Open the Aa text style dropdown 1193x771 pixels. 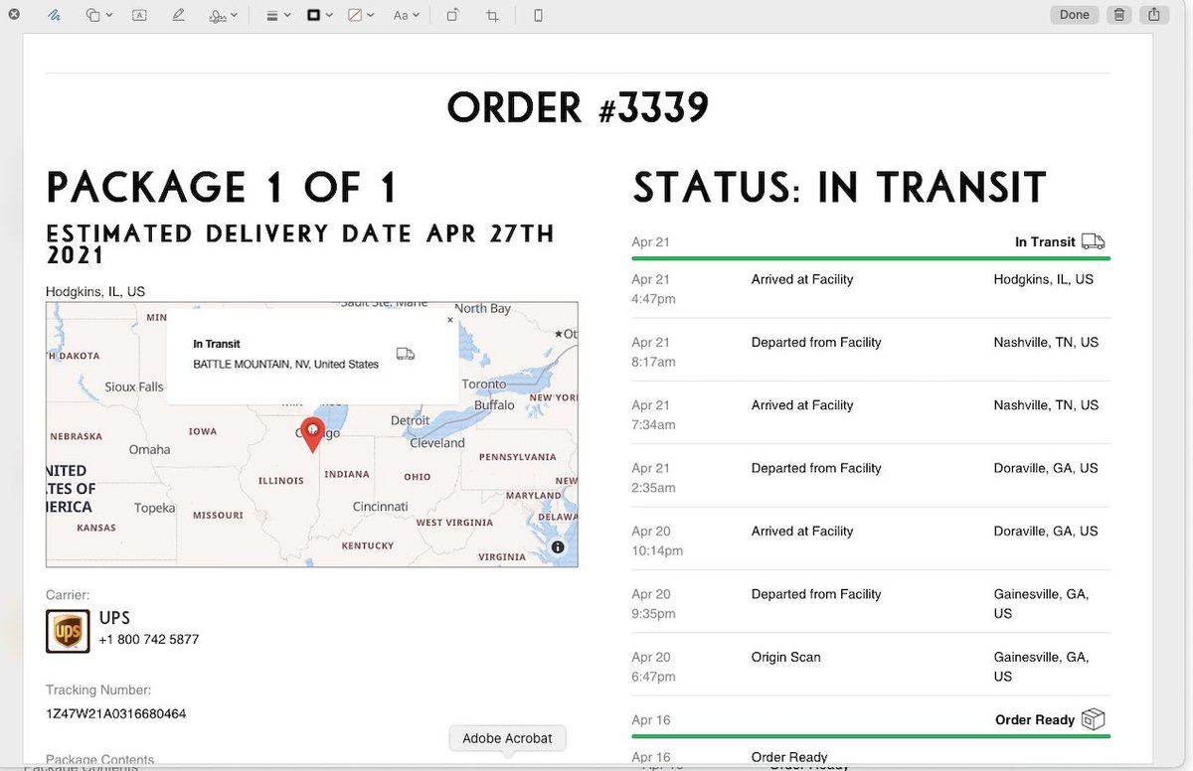402,15
